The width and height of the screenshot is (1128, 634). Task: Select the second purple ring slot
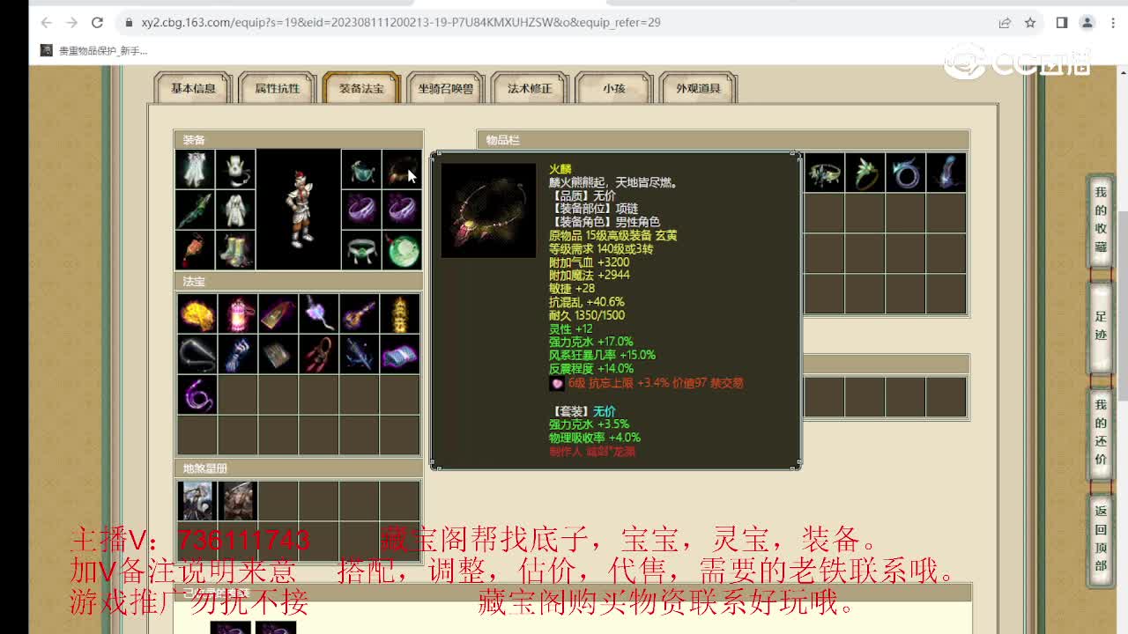401,210
